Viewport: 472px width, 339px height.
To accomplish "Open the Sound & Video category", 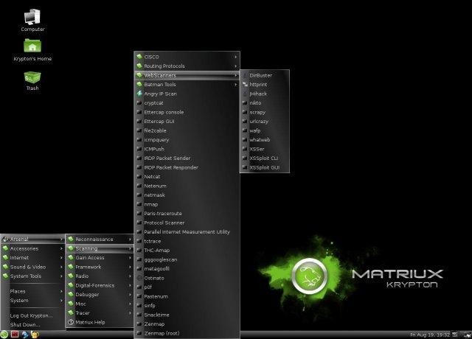I will pyautogui.click(x=32, y=267).
